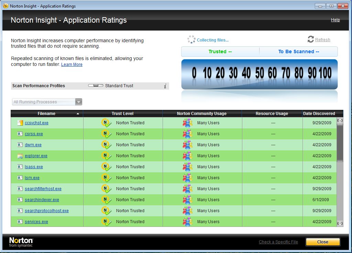Toggle the Standard Trust profile switch
The height and width of the screenshot is (253, 352).
(x=96, y=85)
